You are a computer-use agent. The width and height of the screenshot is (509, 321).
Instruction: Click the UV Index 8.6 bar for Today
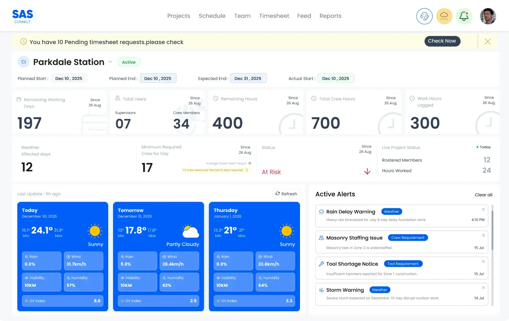click(63, 301)
